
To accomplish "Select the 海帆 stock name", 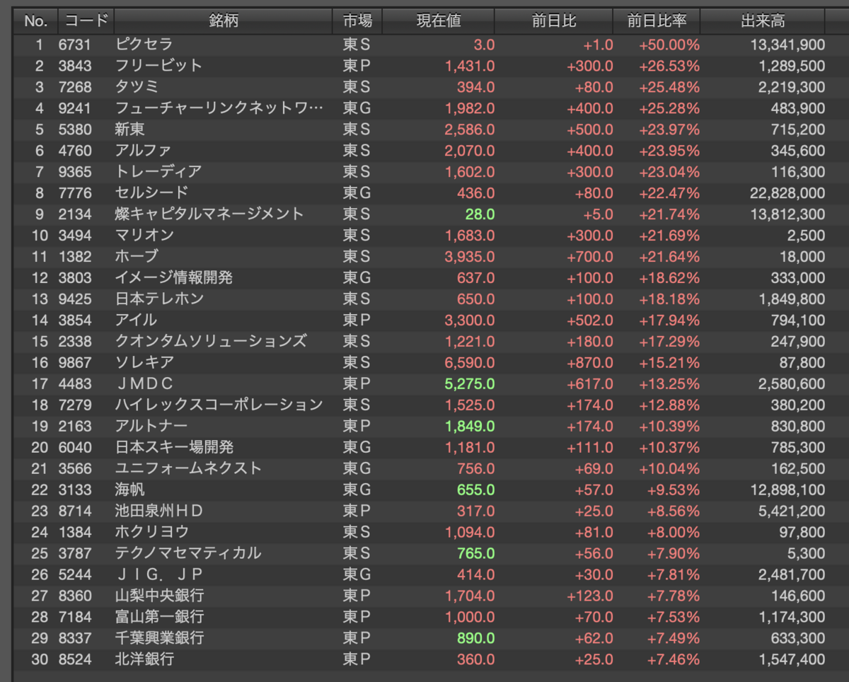I will click(x=130, y=490).
